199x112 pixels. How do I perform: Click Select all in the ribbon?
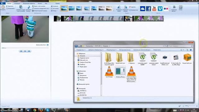point(133,10)
